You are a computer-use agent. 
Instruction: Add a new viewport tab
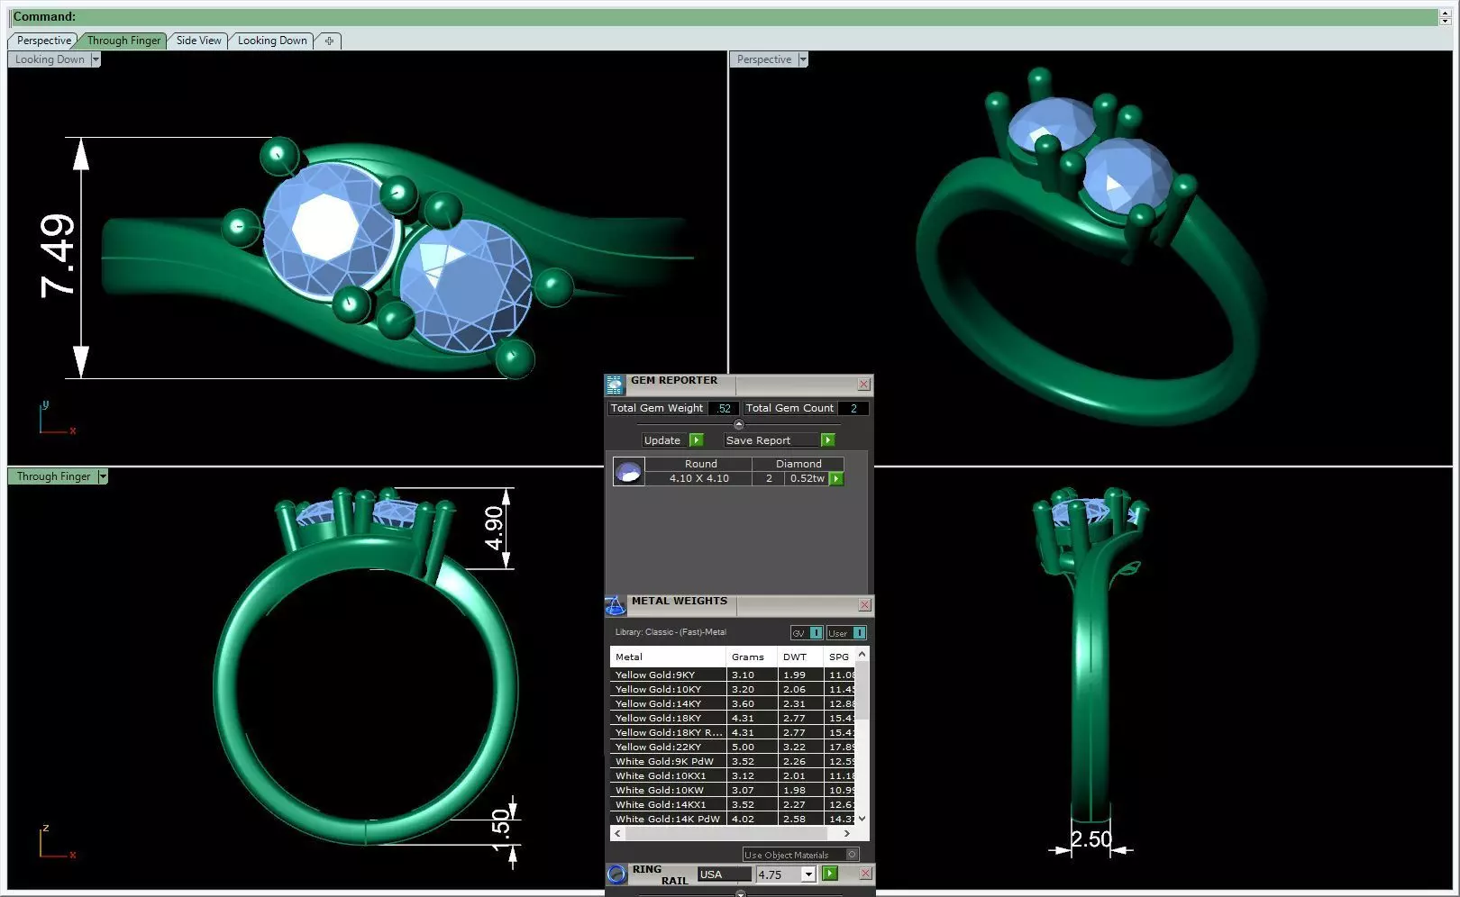click(329, 41)
